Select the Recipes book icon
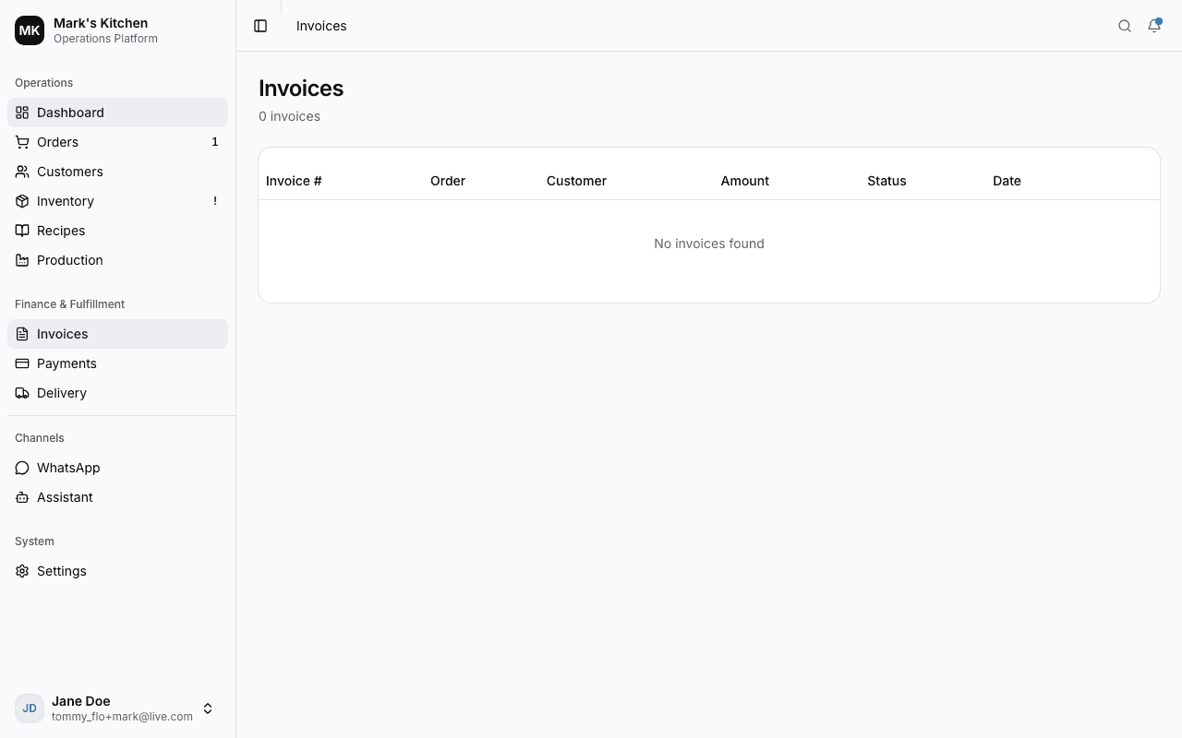Viewport: 1182px width, 738px height. 21,231
